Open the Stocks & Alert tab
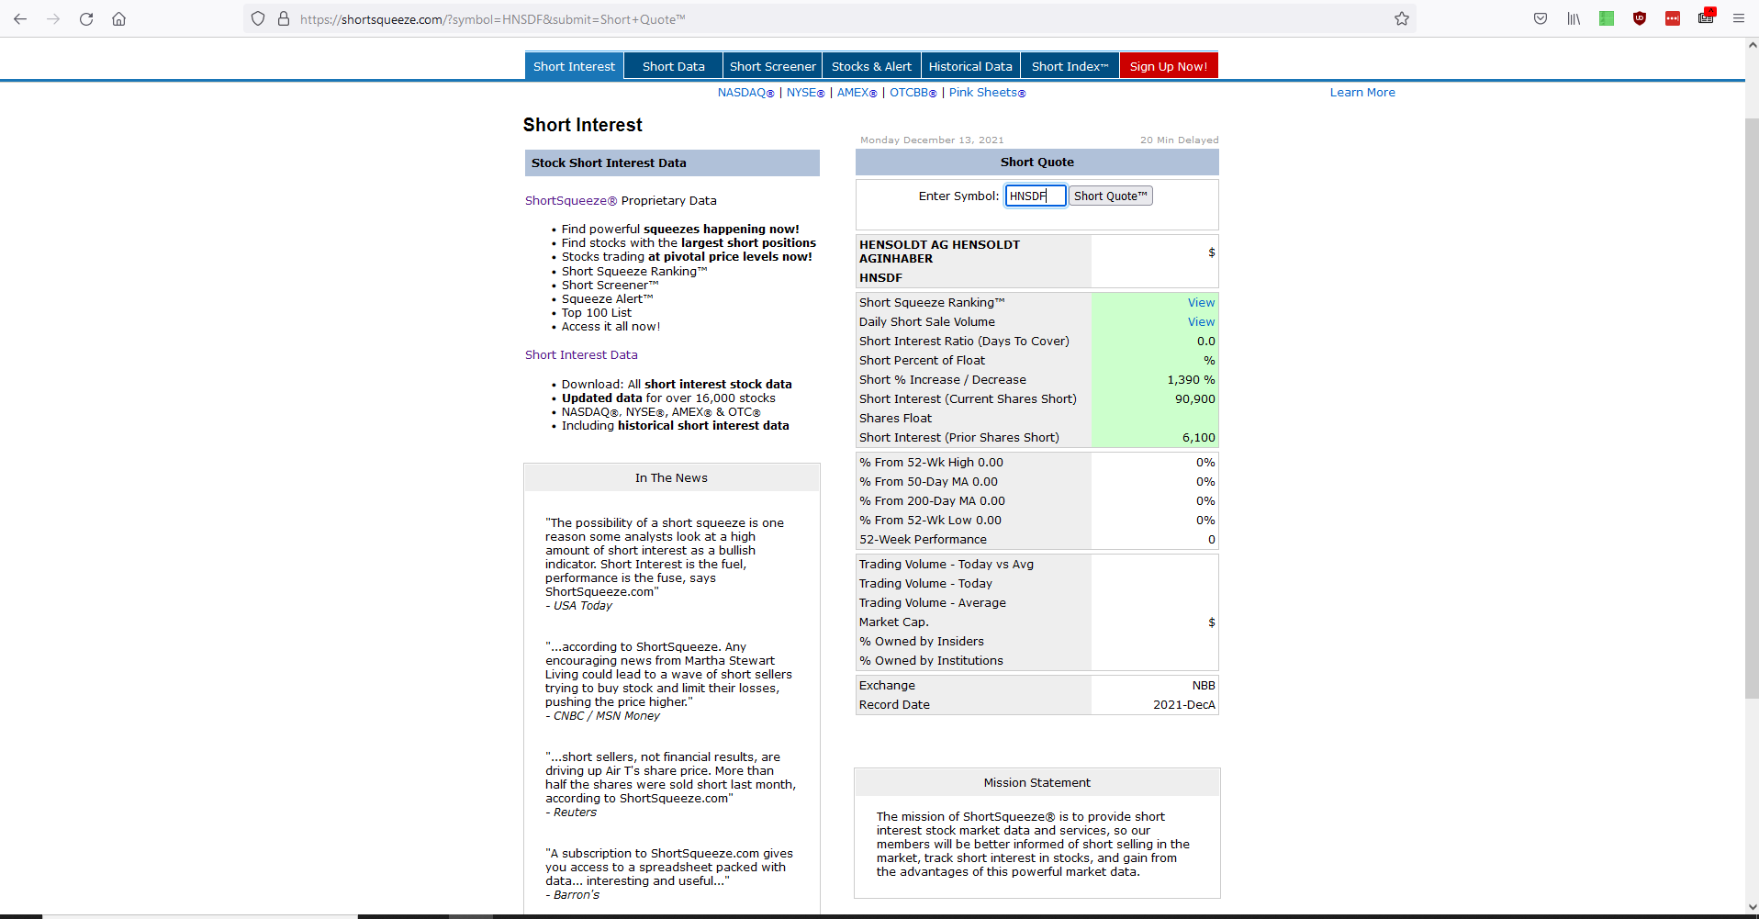Viewport: 1759px width, 919px height. click(872, 66)
